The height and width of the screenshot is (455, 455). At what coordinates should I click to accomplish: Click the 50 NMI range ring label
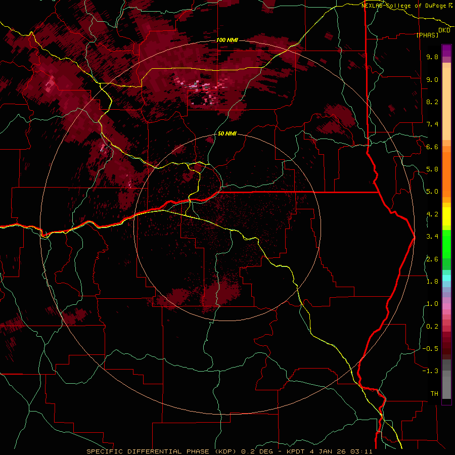tap(227, 134)
